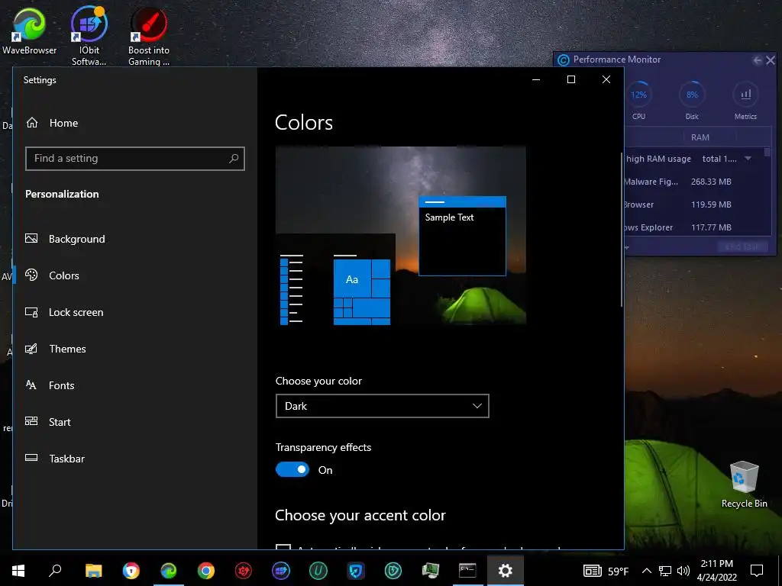
Task: Open WaveBrowser desktop shortcut
Action: pyautogui.click(x=29, y=30)
